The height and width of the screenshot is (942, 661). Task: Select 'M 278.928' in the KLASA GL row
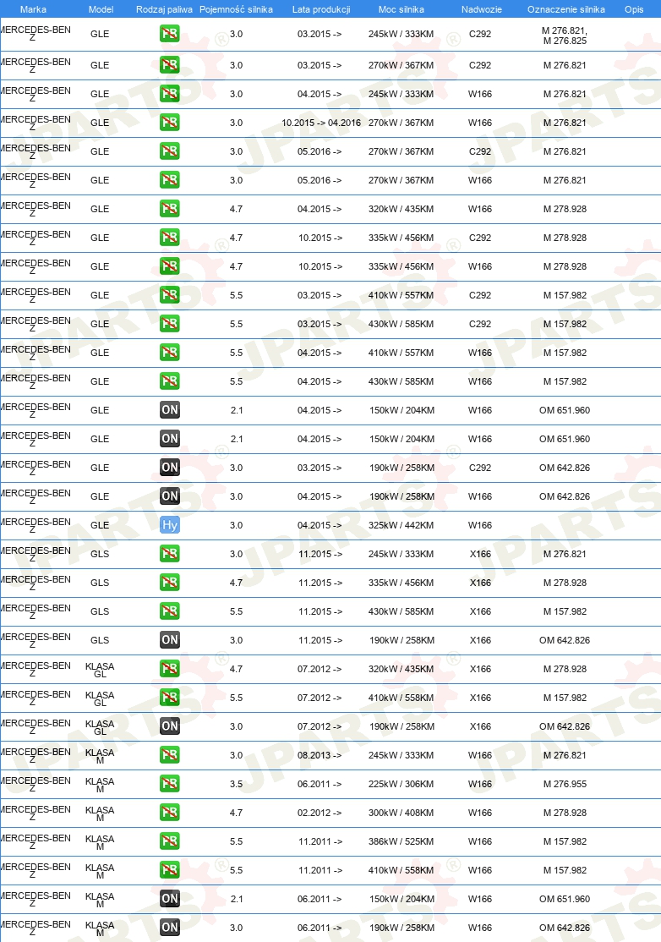click(x=565, y=669)
